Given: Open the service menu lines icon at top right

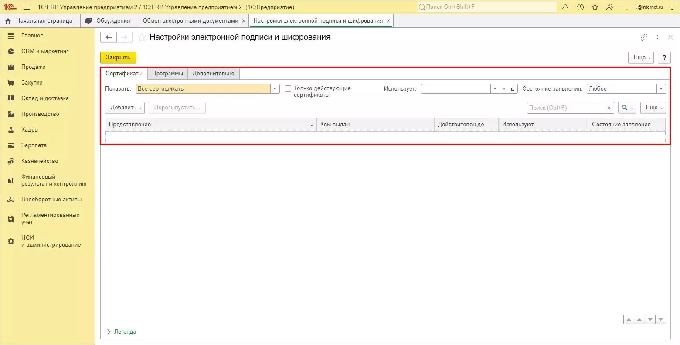Looking at the screenshot, I should (x=672, y=7).
